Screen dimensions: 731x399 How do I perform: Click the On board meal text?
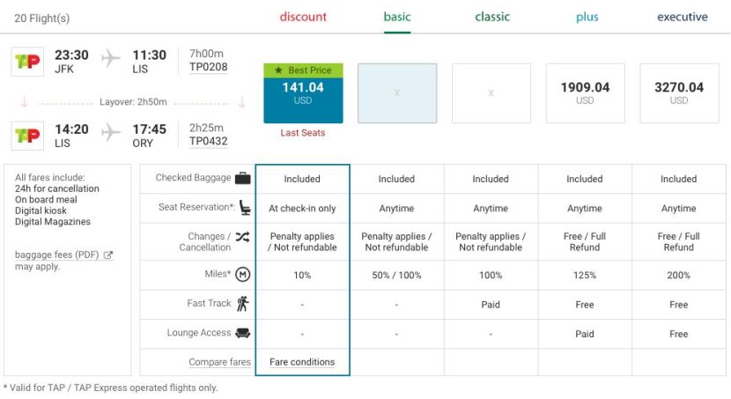tap(46, 199)
